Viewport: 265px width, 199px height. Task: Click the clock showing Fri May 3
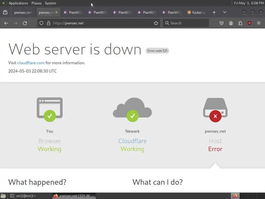click(249, 3)
